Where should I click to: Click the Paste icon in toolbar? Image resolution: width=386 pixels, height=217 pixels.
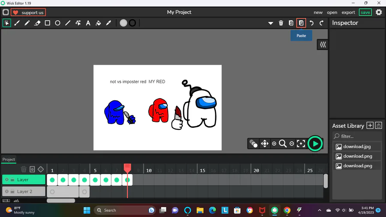[302, 23]
